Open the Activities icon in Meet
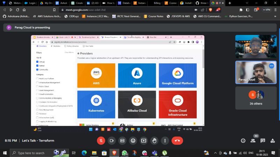 pyautogui.click(x=273, y=141)
